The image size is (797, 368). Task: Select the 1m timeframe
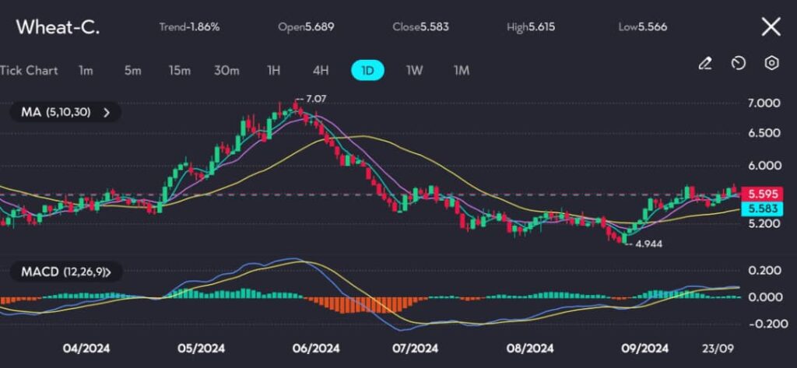(86, 70)
